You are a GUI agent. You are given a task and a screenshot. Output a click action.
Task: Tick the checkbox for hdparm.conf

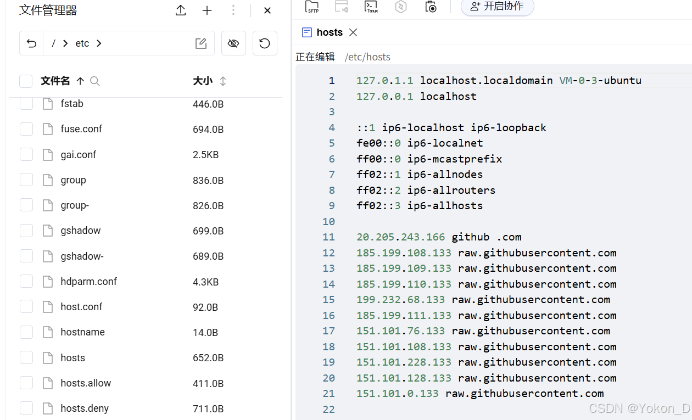26,282
